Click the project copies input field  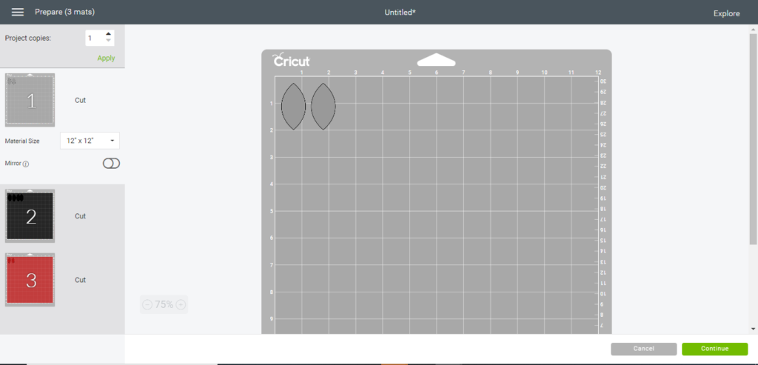point(94,38)
